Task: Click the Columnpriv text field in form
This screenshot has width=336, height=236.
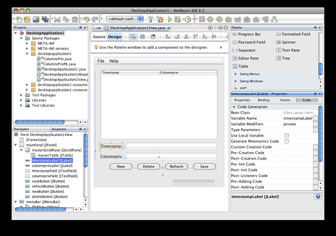Action: [172, 156]
